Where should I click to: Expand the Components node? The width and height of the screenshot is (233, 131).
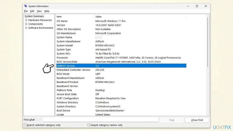[x=26, y=24]
